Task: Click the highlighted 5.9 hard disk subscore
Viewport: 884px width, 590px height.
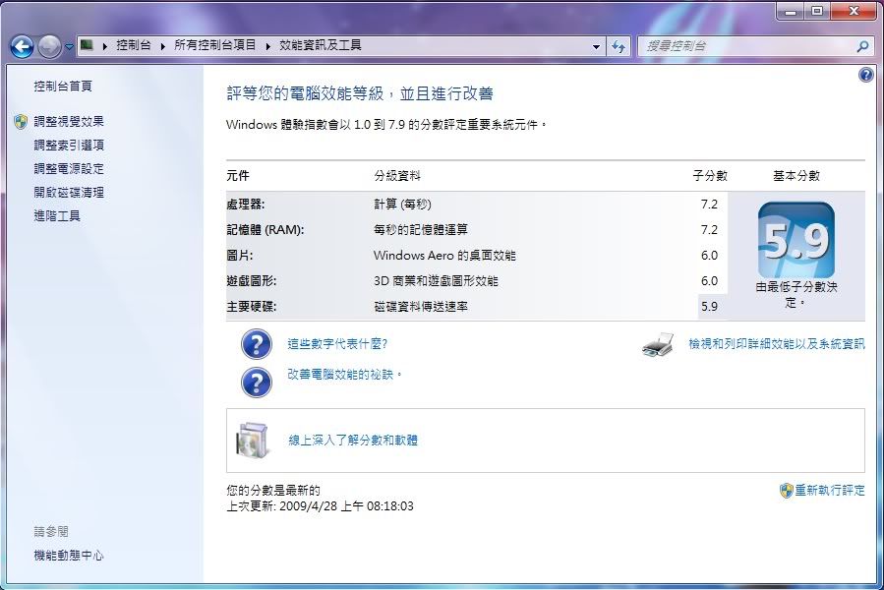Action: point(710,306)
